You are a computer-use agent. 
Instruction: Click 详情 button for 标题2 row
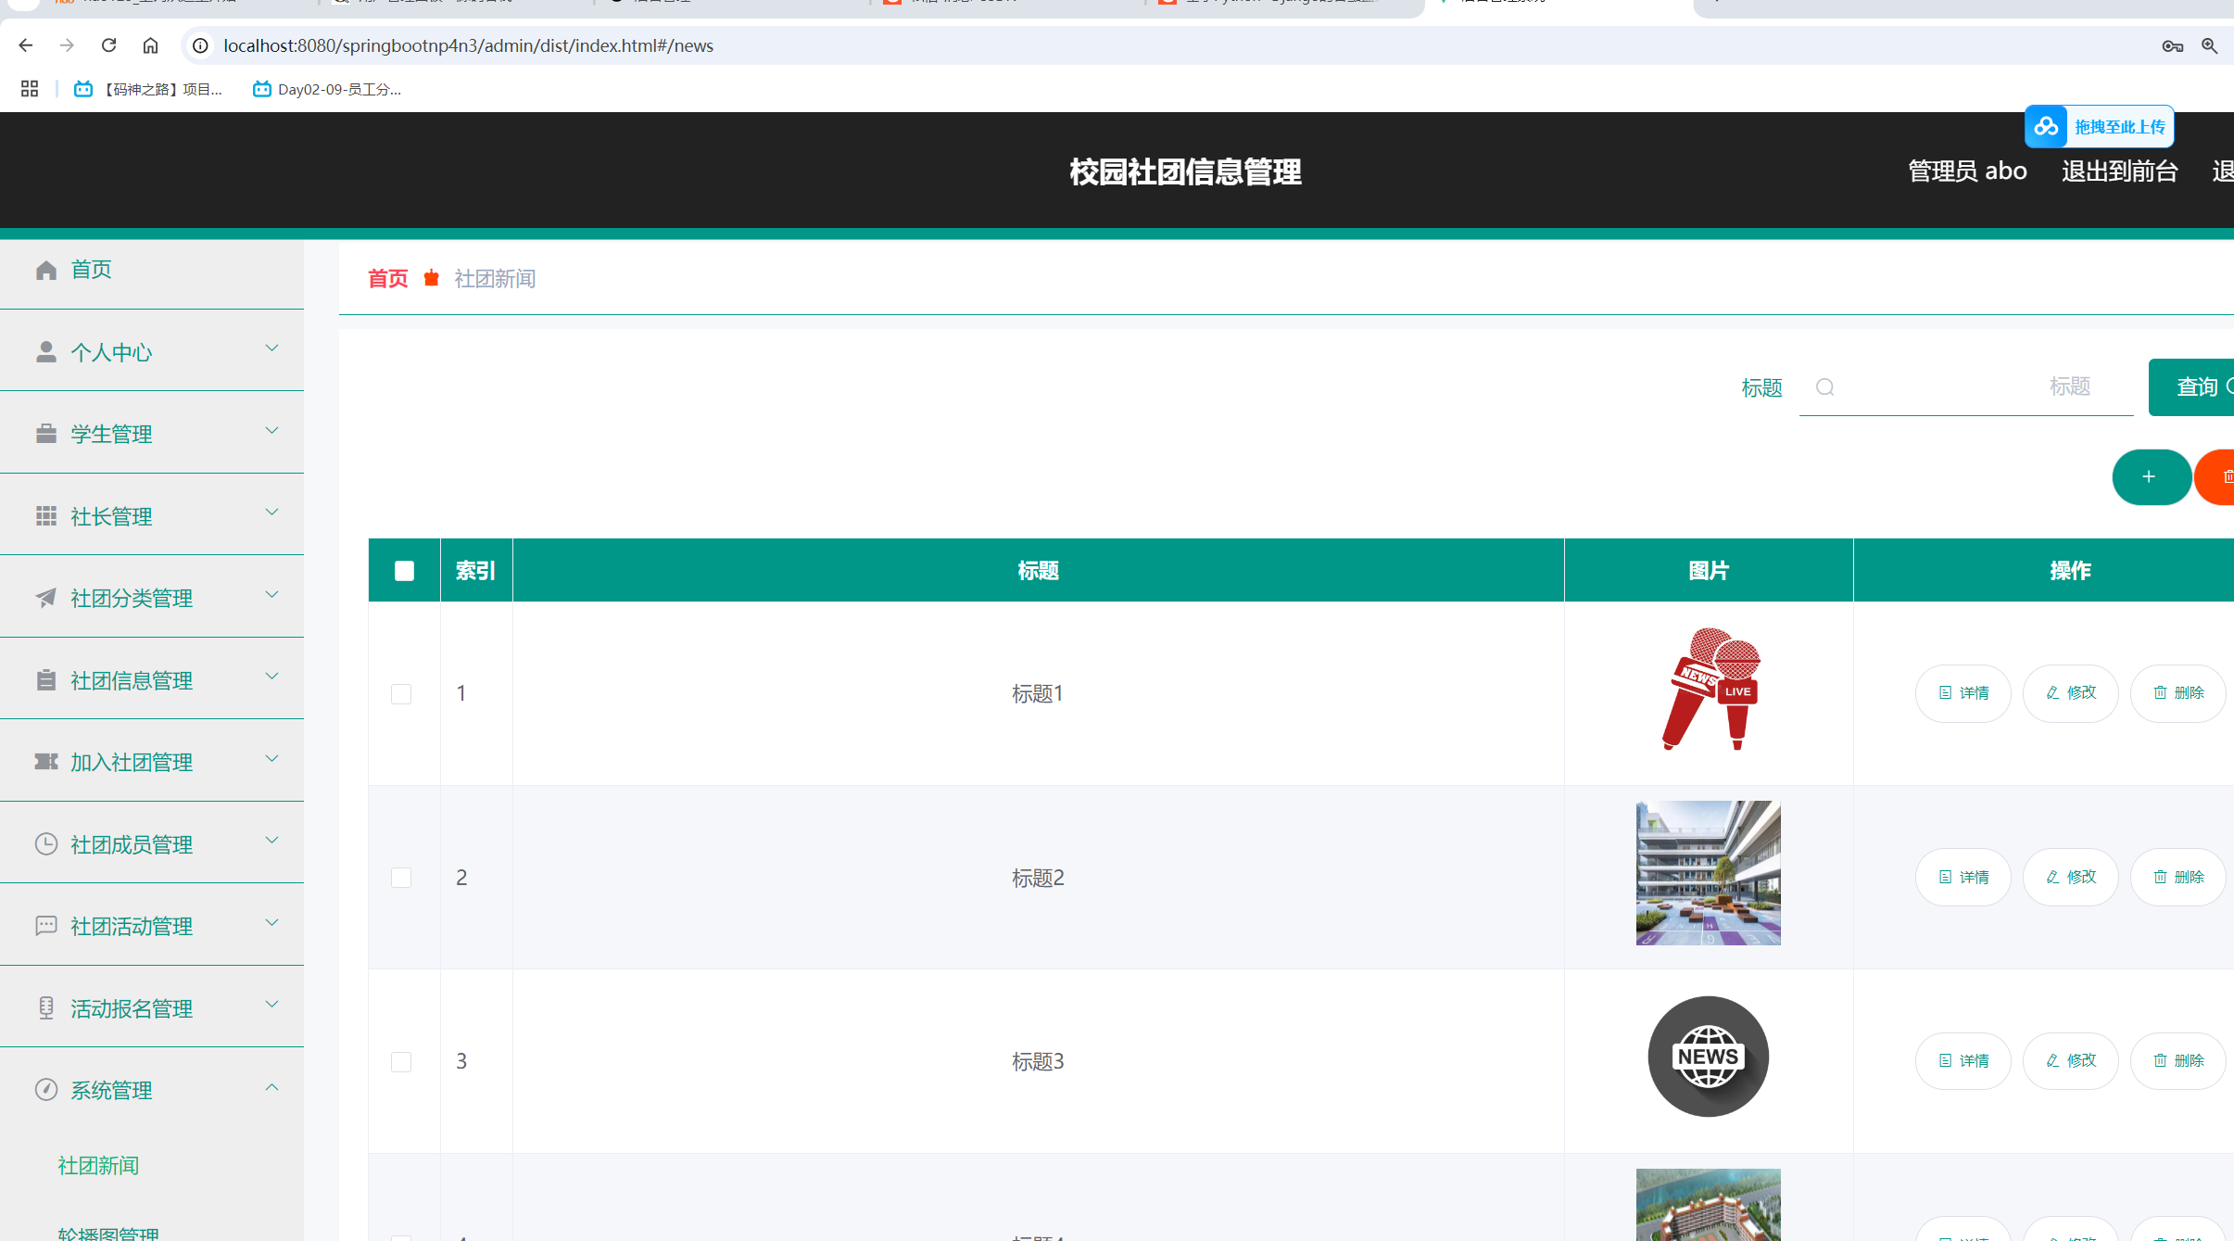pyautogui.click(x=1963, y=877)
